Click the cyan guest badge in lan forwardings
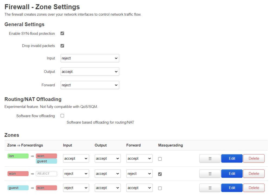 46,161
